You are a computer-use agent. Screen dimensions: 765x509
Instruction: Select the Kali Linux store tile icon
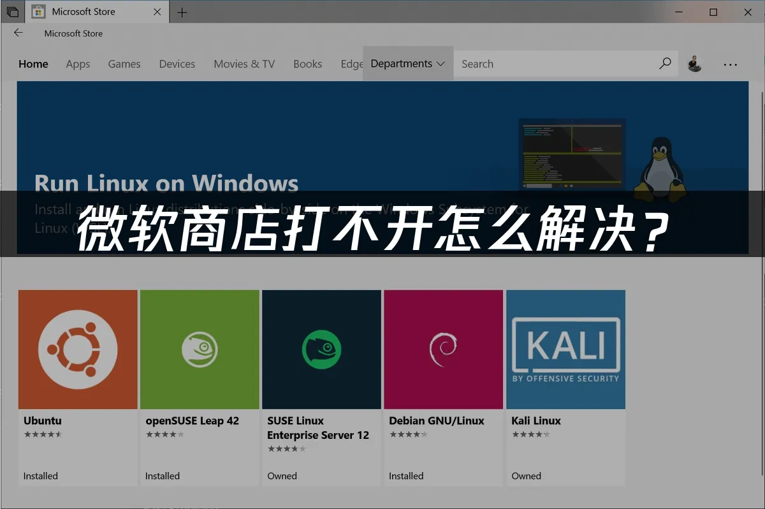point(565,350)
